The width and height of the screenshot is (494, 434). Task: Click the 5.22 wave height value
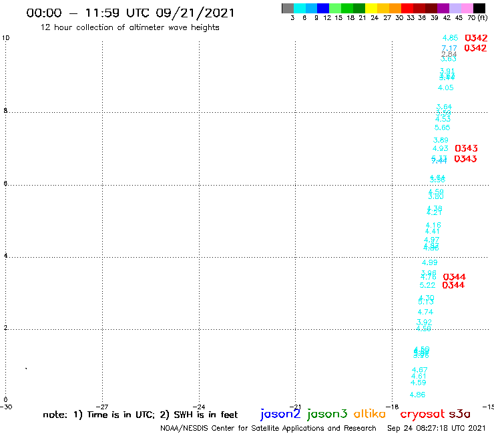tap(427, 286)
